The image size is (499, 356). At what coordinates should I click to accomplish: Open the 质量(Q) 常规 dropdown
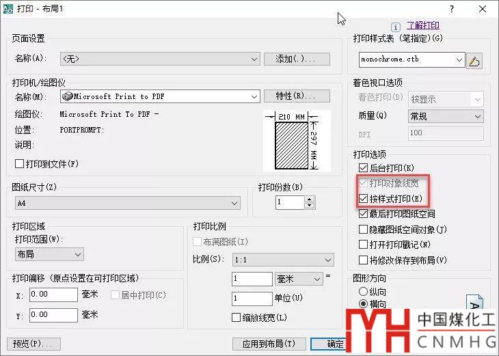pos(446,116)
